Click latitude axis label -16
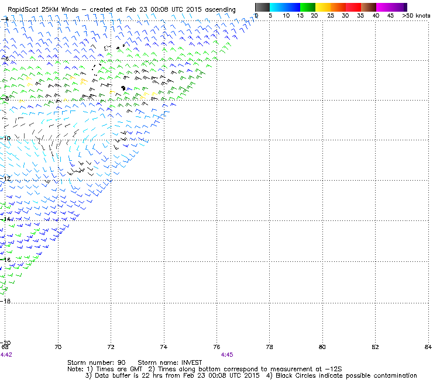Viewport: 433px width, 380px height. click(x=5, y=260)
